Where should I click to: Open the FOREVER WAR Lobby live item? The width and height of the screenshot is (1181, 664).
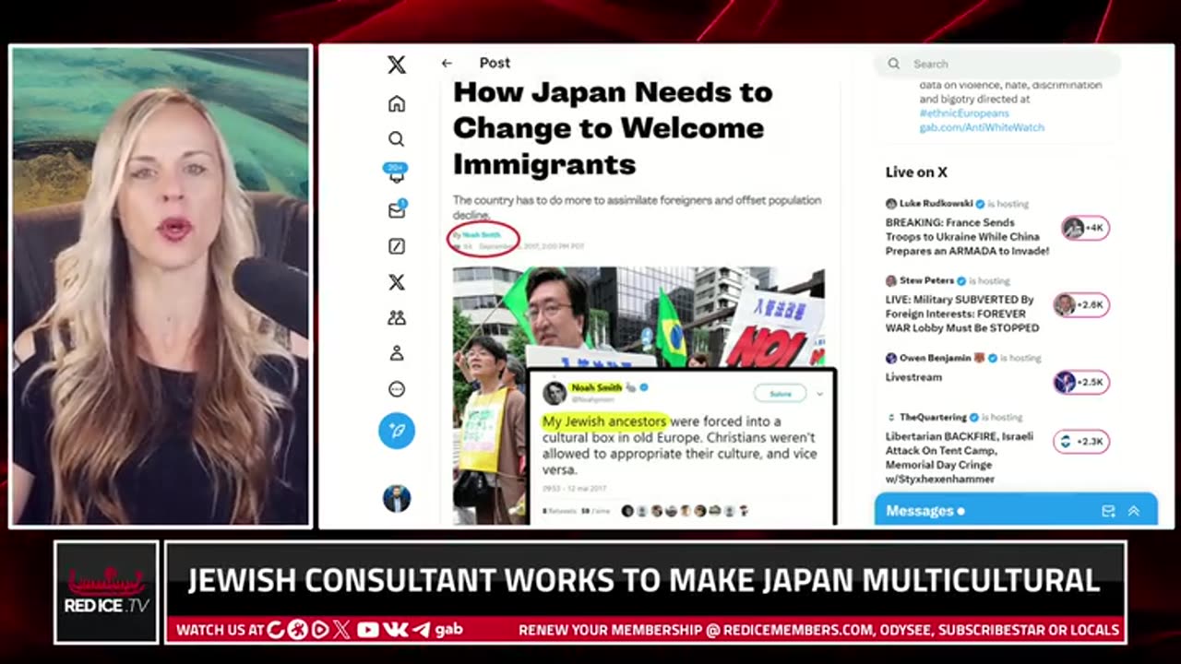tap(962, 314)
